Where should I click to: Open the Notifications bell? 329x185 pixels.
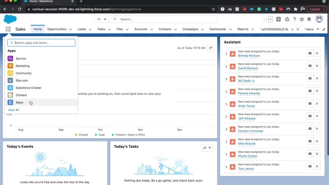pyautogui.click(x=309, y=19)
